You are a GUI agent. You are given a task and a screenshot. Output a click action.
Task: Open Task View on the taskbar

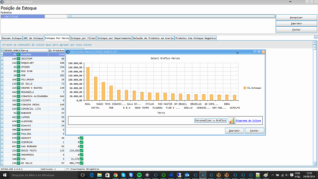tap(83, 175)
